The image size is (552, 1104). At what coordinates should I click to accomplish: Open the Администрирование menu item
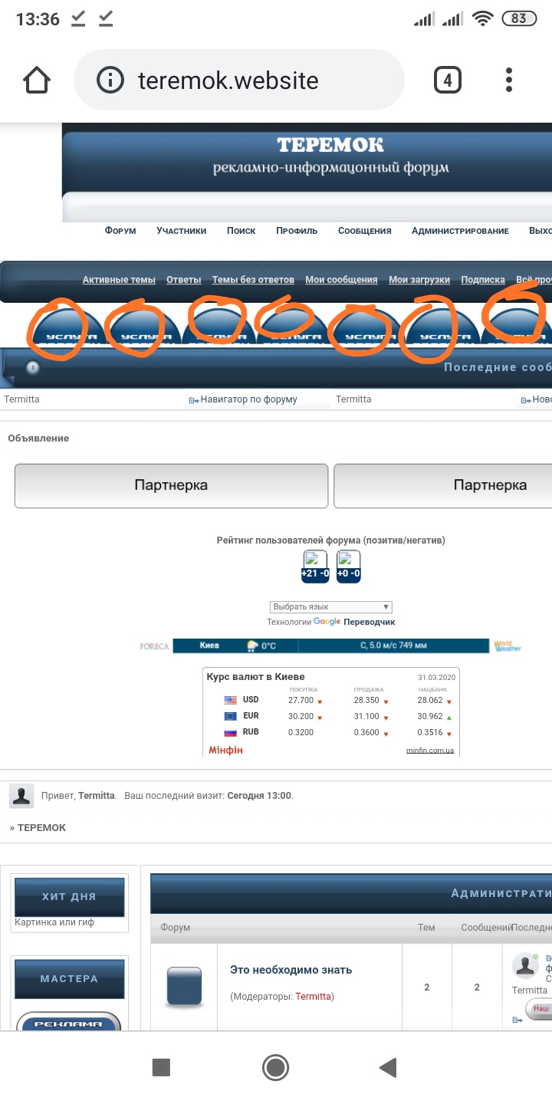tap(460, 231)
